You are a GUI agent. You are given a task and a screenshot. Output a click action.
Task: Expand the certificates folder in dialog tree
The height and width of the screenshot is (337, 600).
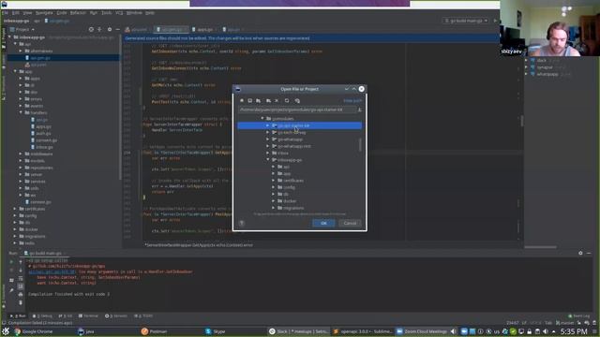point(273,181)
